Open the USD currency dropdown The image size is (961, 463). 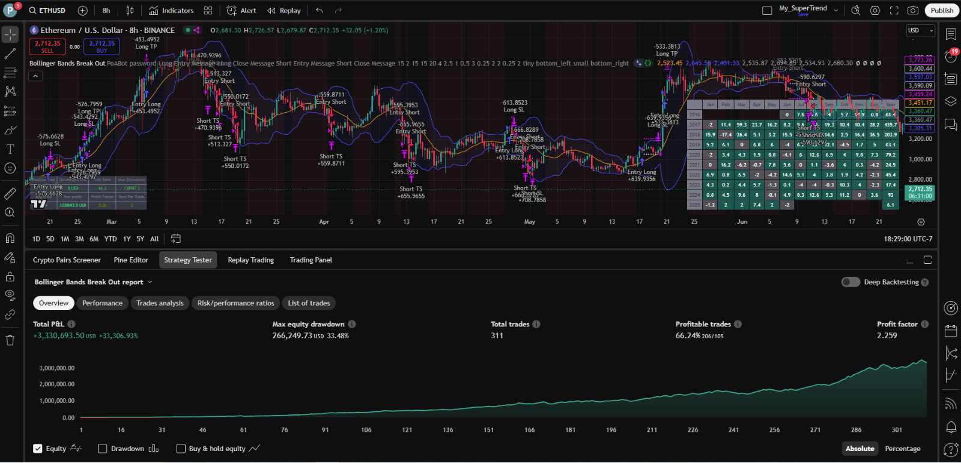point(920,30)
